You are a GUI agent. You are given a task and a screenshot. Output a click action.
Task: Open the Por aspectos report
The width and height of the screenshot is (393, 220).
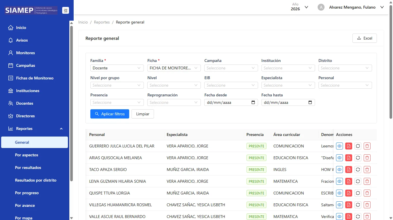(35, 155)
